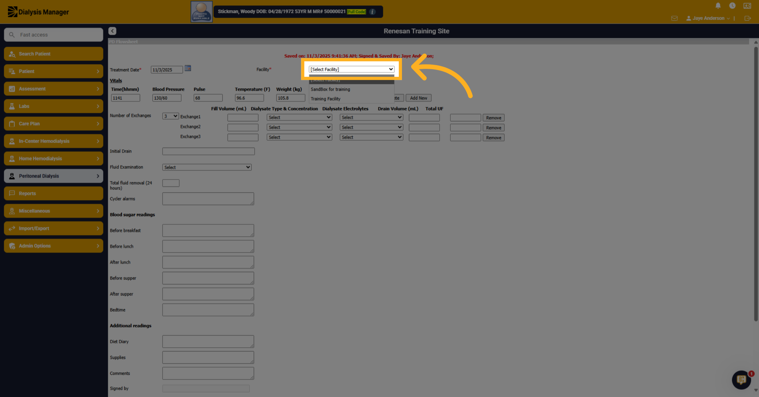This screenshot has height=397, width=759.
Task: Open Fluid Examination dropdown
Action: 207,167
